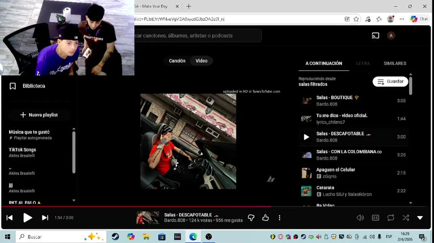Select Apaguen el Celular in the queue

pos(353,173)
